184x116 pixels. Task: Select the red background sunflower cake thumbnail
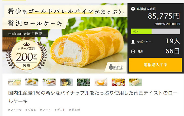point(118,82)
